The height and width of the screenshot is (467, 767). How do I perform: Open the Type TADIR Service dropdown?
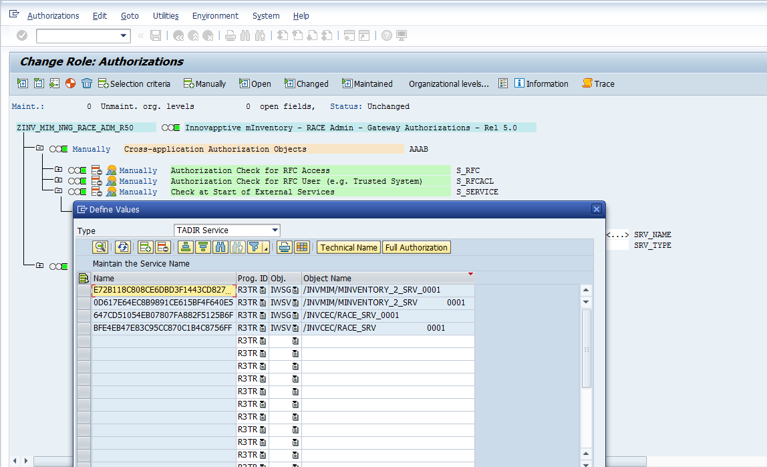pos(275,230)
